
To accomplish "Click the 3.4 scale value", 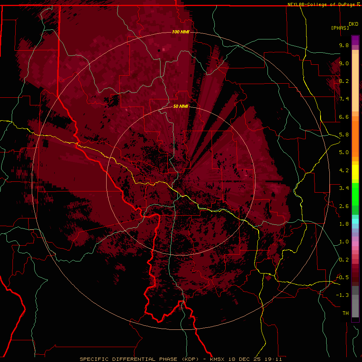I will (x=344, y=188).
